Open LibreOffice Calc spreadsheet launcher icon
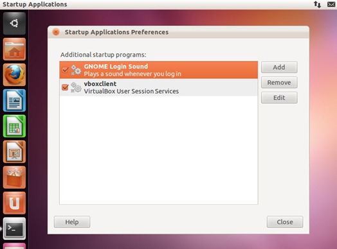The image size is (337, 249). pos(14,126)
